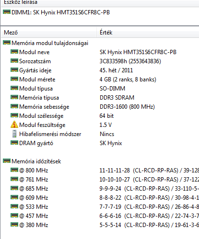Click the icon beside @ 457 MHz
This screenshot has height=239, width=199.
[x=14, y=216]
